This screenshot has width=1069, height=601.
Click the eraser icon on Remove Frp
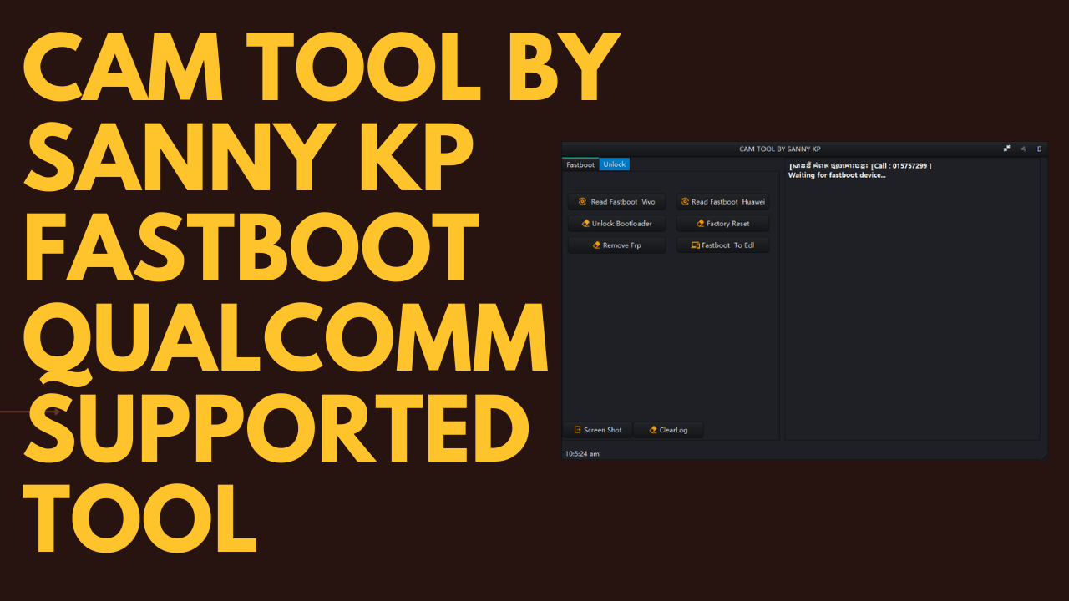[597, 245]
